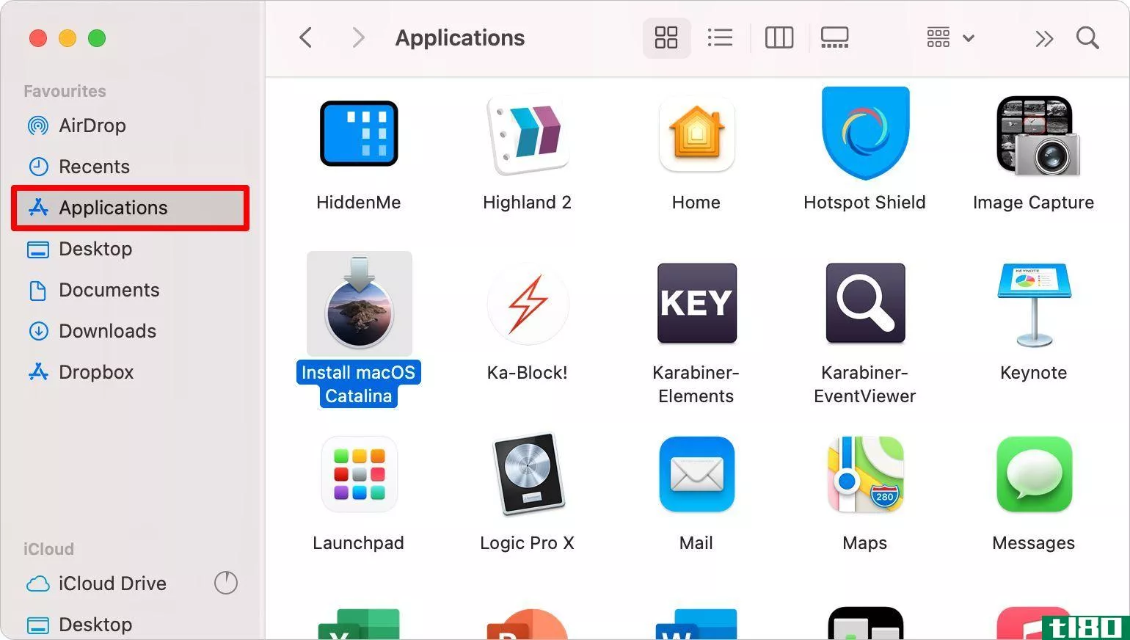Click the 'Highland 2' label
The image size is (1130, 640).
pyautogui.click(x=527, y=203)
